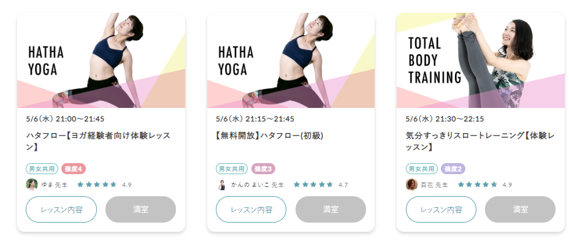Select the 強度2 intensity badge

tap(453, 169)
